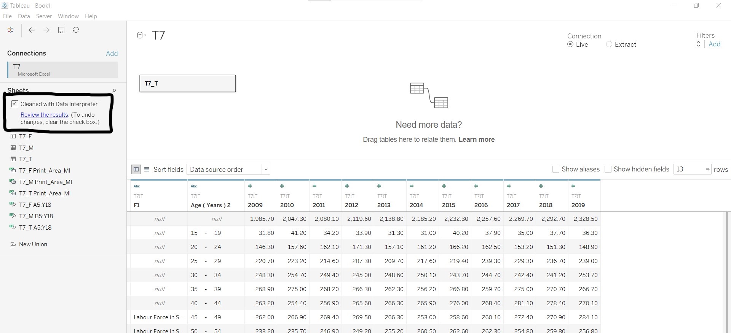Viewport: 731px width, 333px height.
Task: Enable Show aliases checkbox
Action: pos(556,169)
